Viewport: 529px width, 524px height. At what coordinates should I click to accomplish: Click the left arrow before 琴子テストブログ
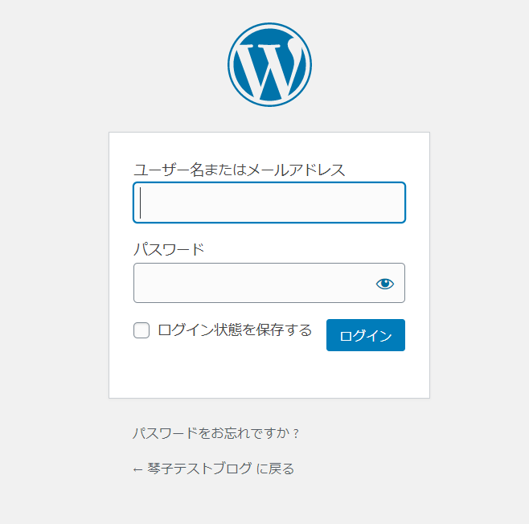(137, 469)
